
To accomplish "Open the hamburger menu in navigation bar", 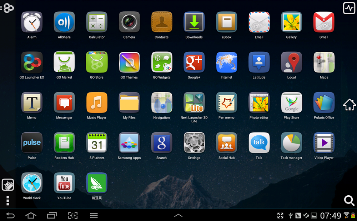I will pos(94,215).
